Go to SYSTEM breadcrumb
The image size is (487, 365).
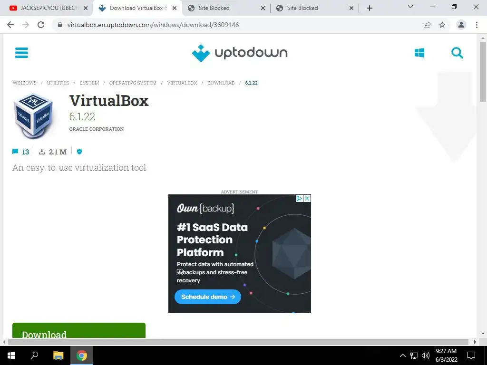(x=89, y=83)
